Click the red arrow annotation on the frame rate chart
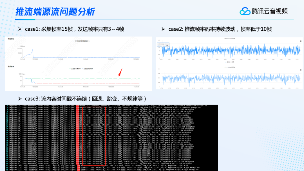 tap(120, 72)
